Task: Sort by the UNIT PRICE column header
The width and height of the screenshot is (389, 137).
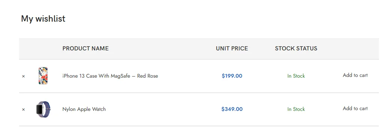Action: tap(232, 49)
